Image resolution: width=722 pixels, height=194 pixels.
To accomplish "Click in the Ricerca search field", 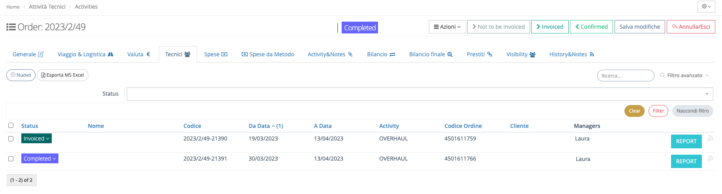I will (x=625, y=76).
